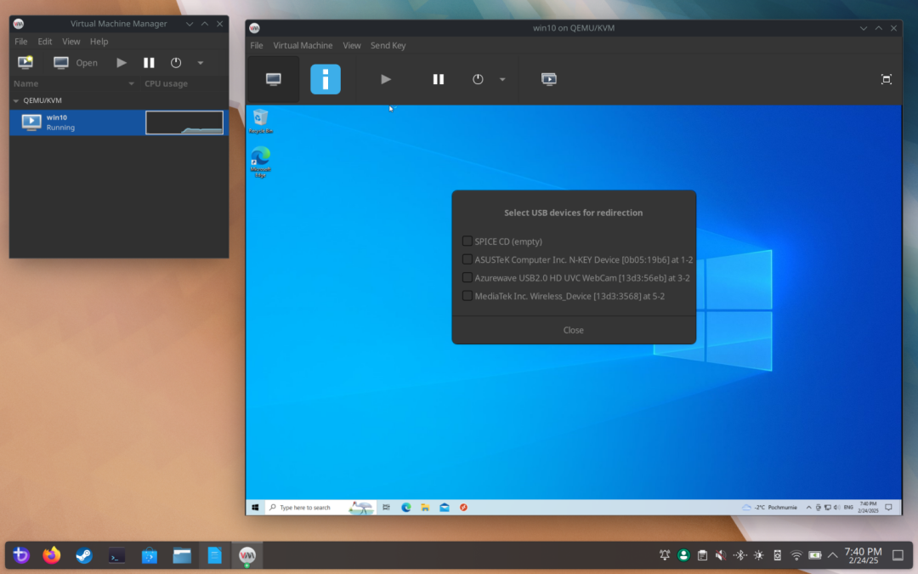Open terminal from host panel
Viewport: 918px width, 574px height.
click(116, 554)
